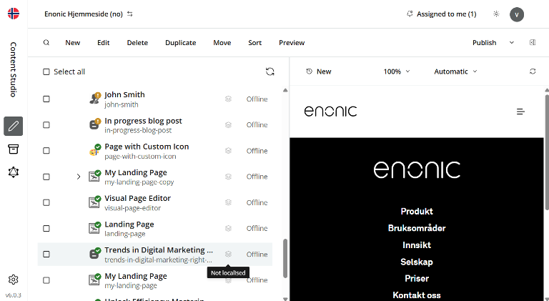The image size is (549, 301).
Task: Open the New version history selector in preview
Action: pos(319,71)
